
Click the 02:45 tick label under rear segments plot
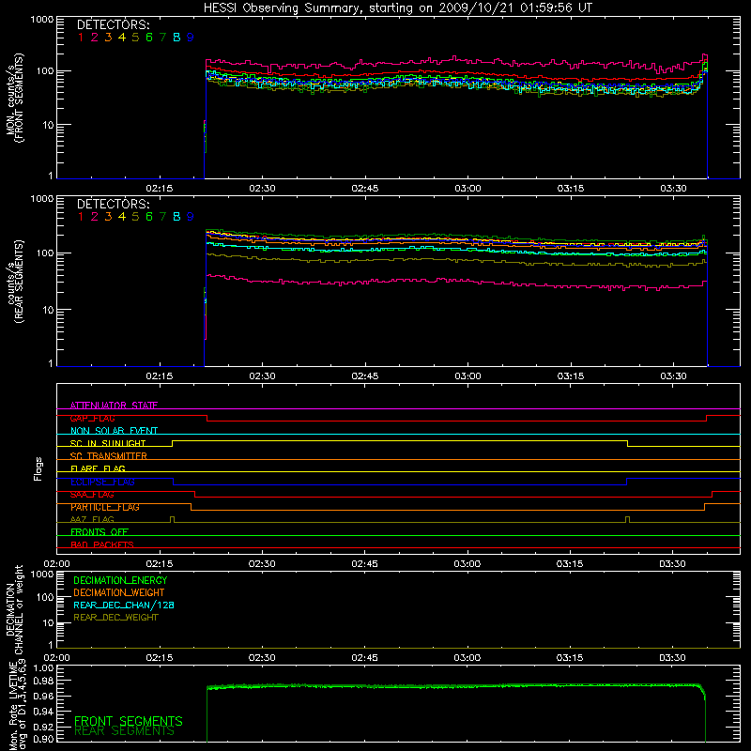tap(365, 376)
